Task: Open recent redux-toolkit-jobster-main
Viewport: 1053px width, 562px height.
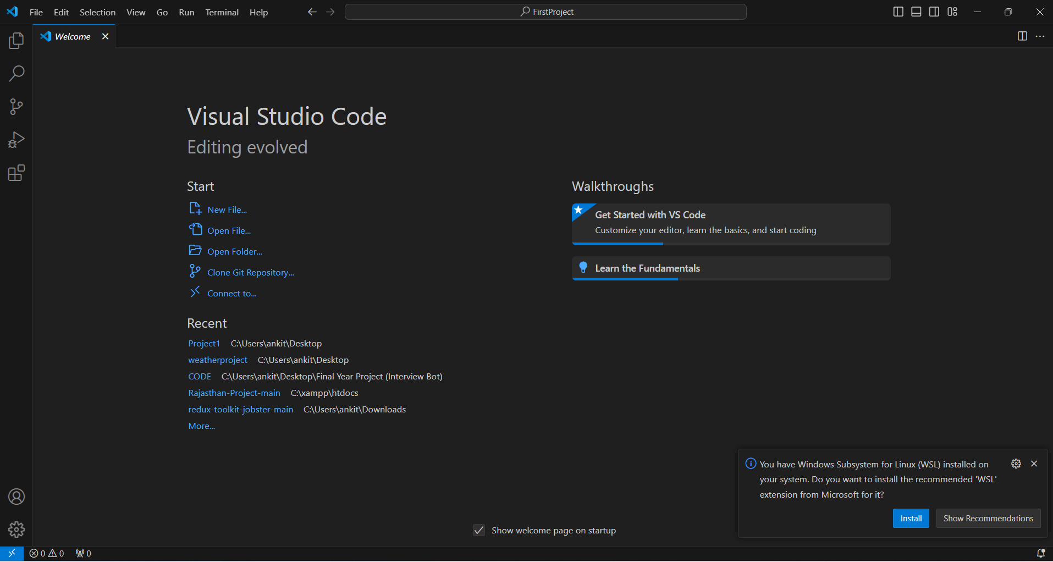Action: click(x=241, y=409)
